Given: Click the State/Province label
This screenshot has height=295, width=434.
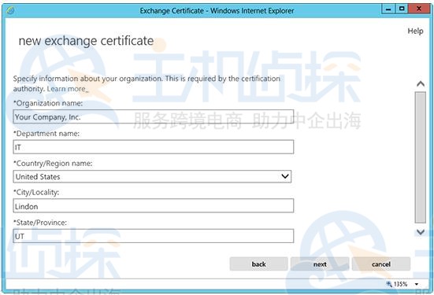Looking at the screenshot, I should click(40, 223).
